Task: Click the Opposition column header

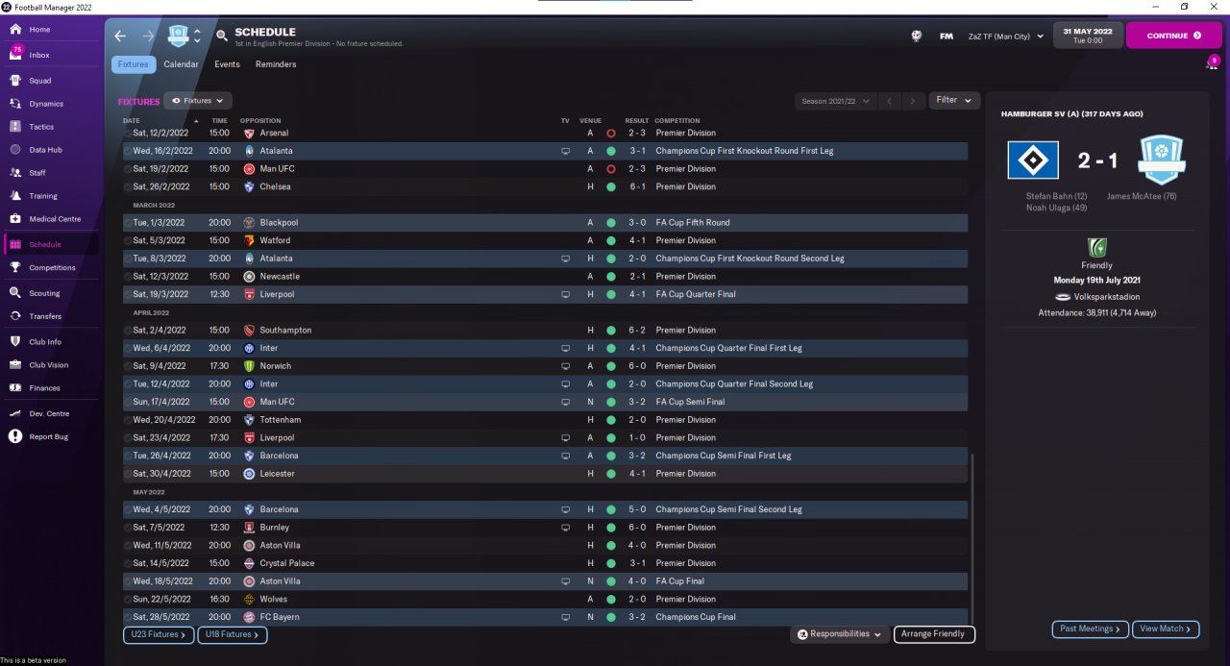Action: tap(260, 121)
